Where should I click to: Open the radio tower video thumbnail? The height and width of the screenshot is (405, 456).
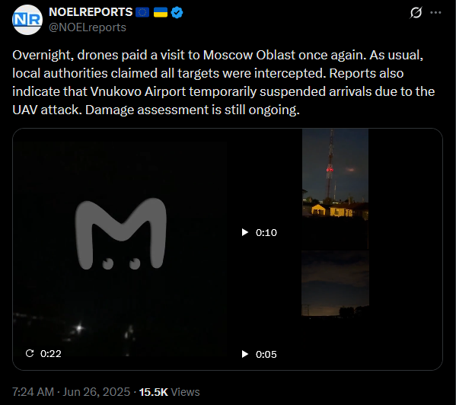(x=335, y=189)
